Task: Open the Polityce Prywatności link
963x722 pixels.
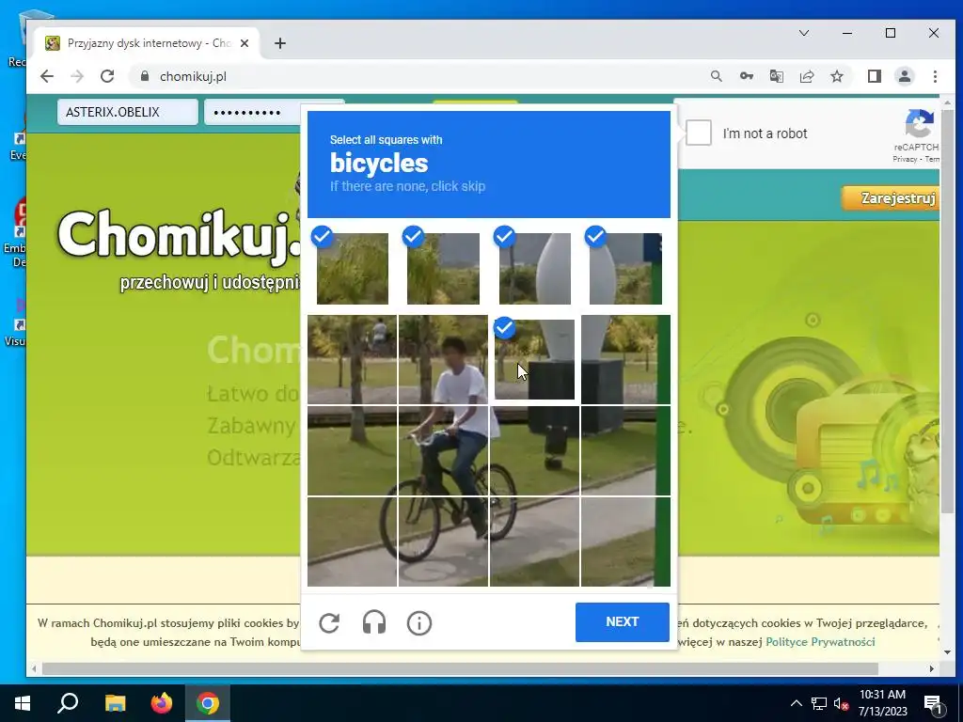Action: click(820, 641)
